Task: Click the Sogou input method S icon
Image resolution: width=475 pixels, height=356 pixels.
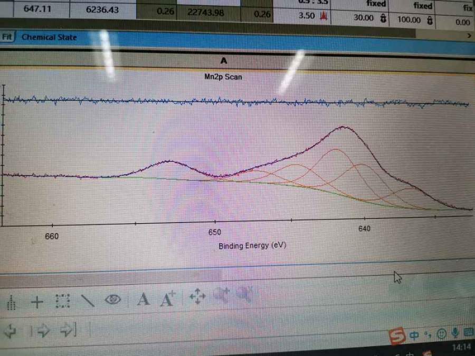Action: click(x=397, y=336)
